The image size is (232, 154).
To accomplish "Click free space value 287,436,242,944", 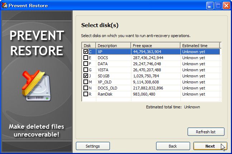I will 148,58.
